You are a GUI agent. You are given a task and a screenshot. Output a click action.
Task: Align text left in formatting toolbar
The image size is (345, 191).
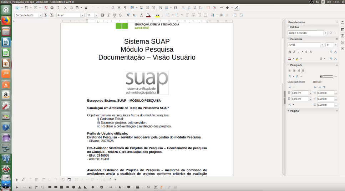[x=187, y=15]
